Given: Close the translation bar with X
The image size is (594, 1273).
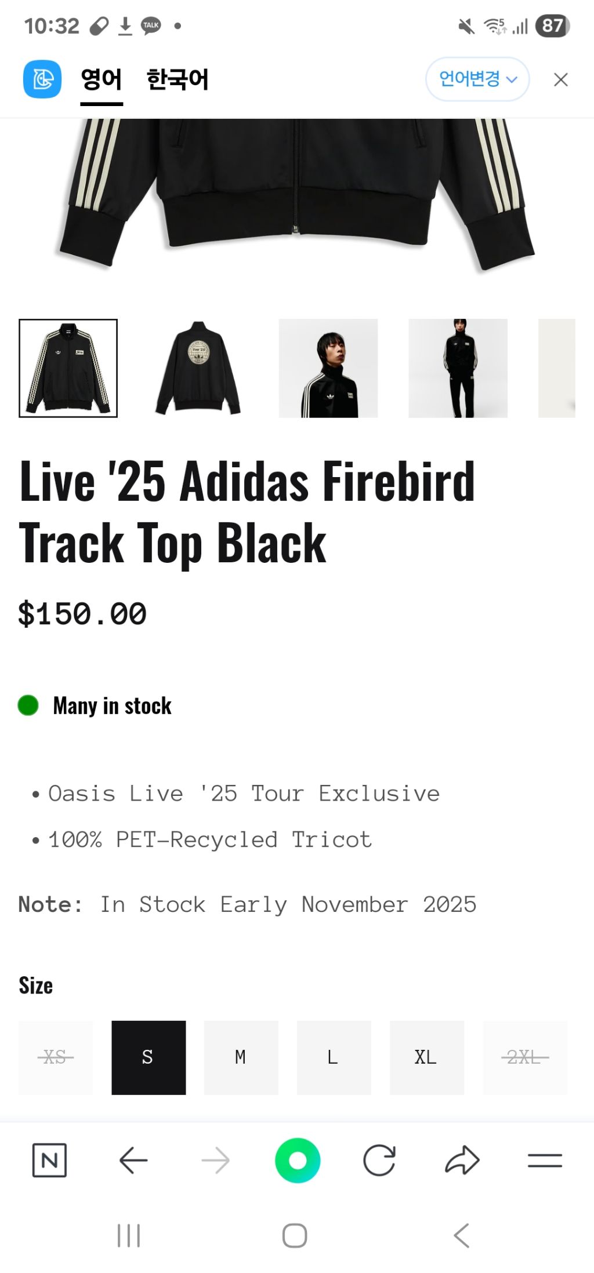Looking at the screenshot, I should pyautogui.click(x=560, y=79).
